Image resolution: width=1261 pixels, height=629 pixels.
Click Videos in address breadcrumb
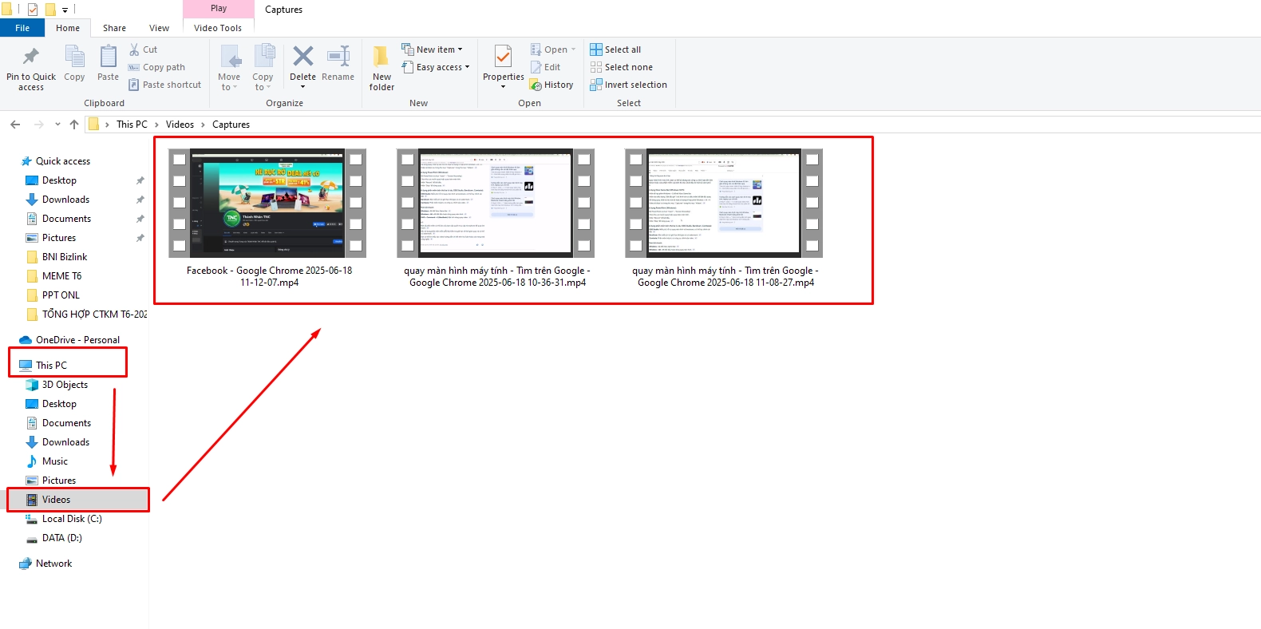[180, 125]
